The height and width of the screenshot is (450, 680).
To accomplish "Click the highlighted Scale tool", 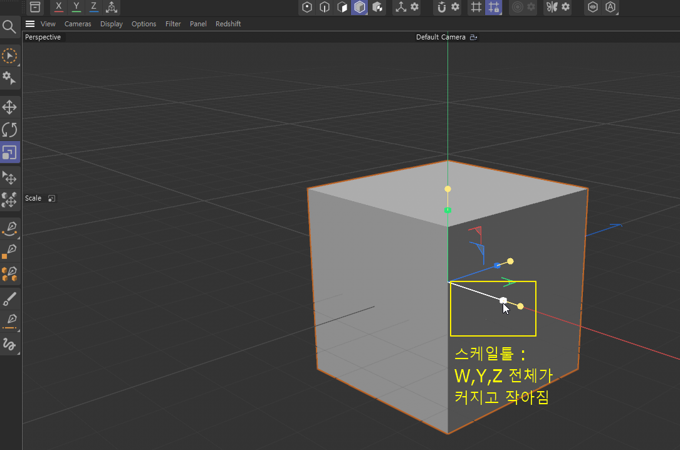I will (9, 152).
